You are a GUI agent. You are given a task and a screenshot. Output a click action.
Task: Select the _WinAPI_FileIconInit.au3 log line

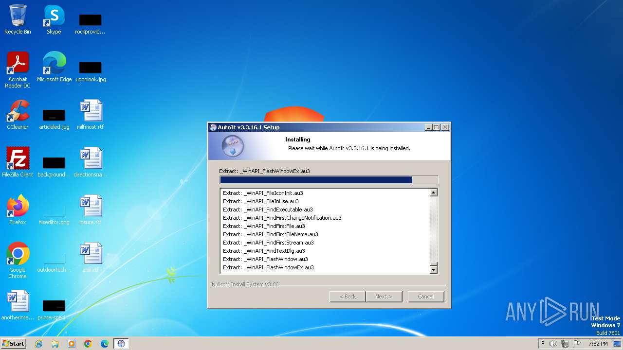[x=263, y=193]
